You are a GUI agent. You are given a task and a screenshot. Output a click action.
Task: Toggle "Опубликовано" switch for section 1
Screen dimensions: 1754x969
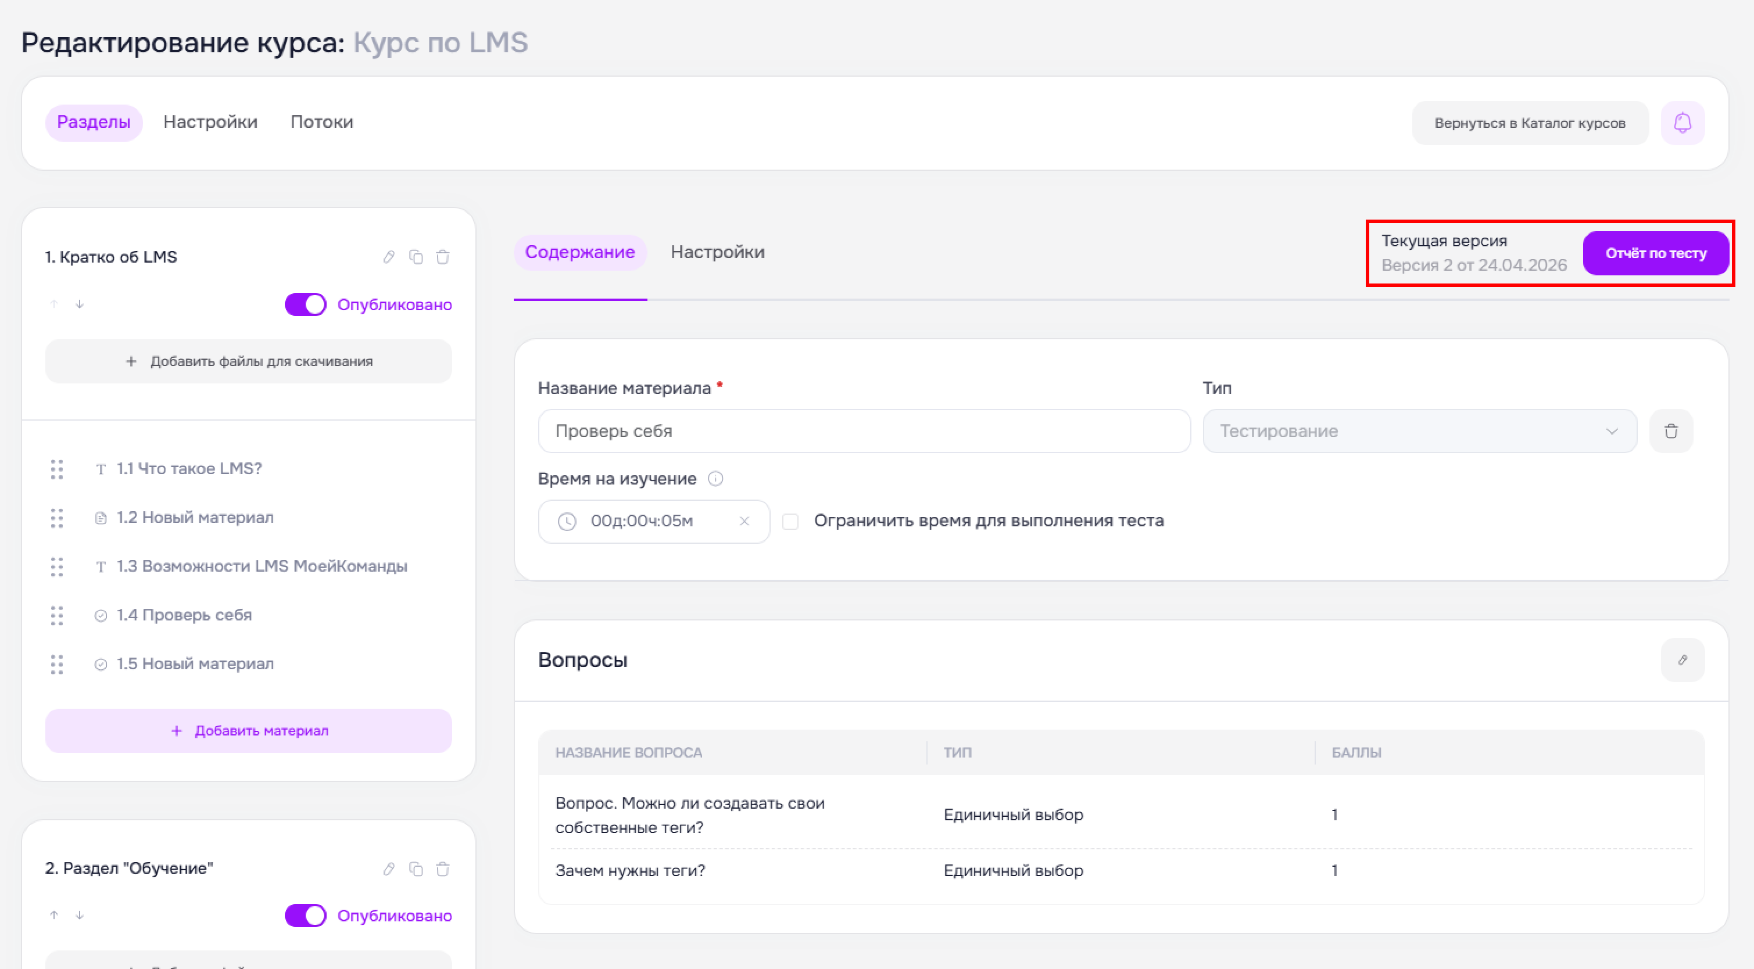click(x=305, y=304)
